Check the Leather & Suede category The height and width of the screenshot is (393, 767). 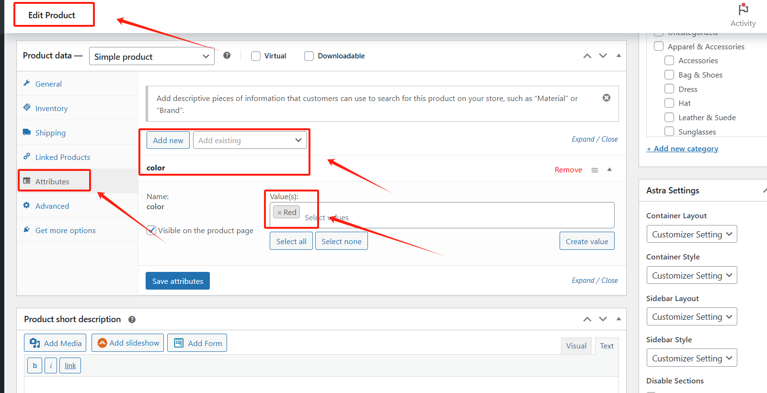(669, 117)
